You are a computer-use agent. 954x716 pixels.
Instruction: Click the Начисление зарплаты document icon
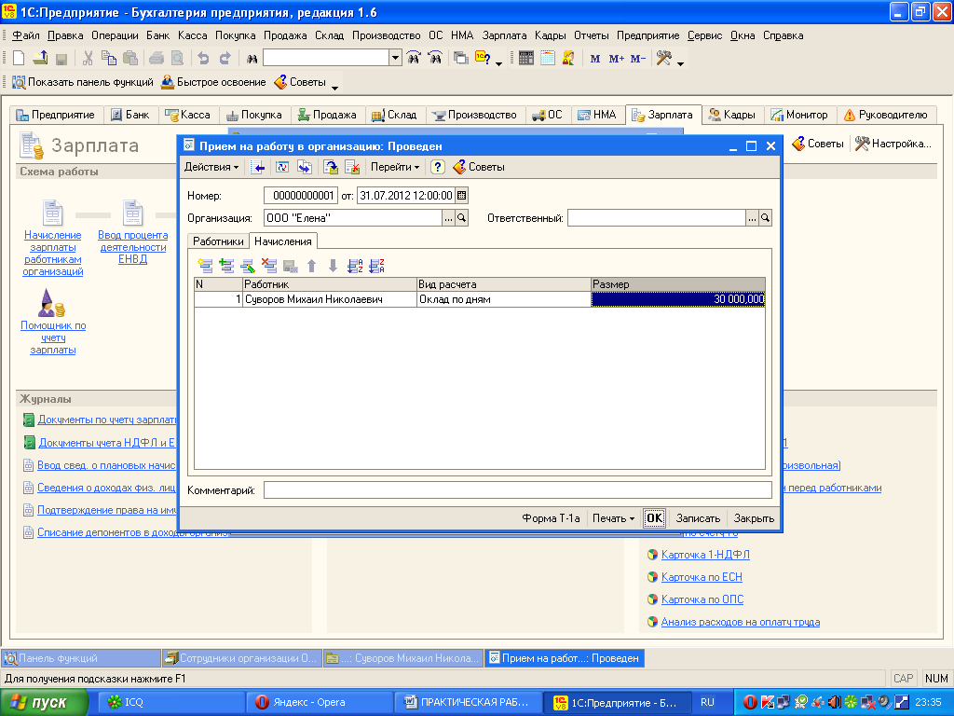click(x=52, y=213)
